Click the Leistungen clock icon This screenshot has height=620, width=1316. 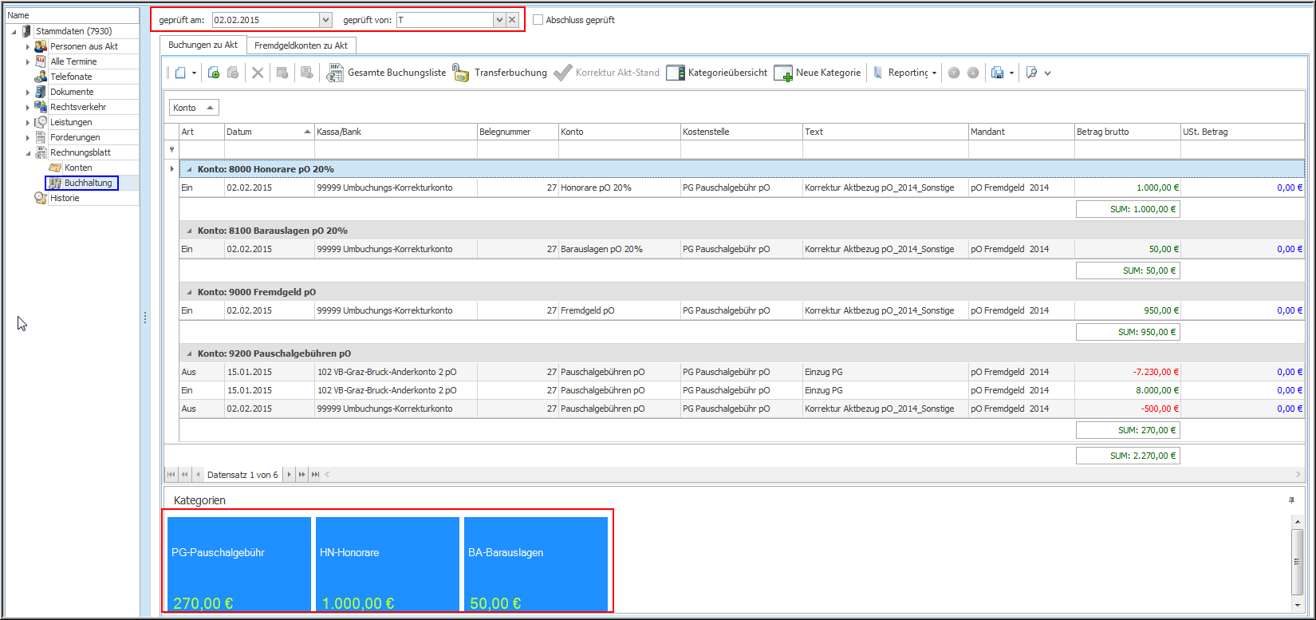[41, 122]
